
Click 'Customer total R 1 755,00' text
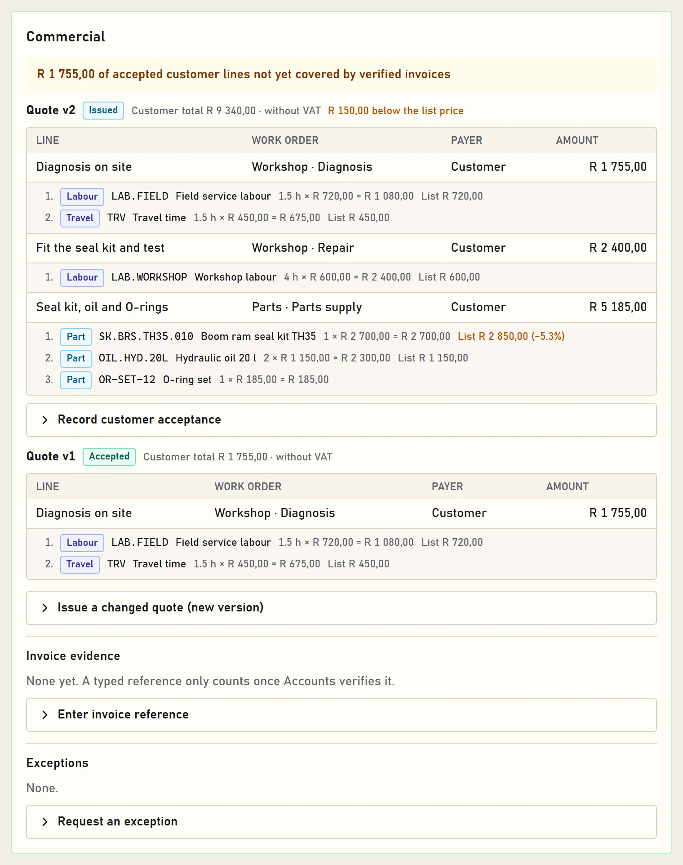tap(205, 457)
